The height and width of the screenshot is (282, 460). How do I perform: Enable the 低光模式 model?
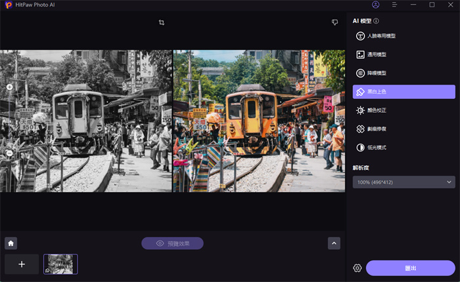point(403,148)
